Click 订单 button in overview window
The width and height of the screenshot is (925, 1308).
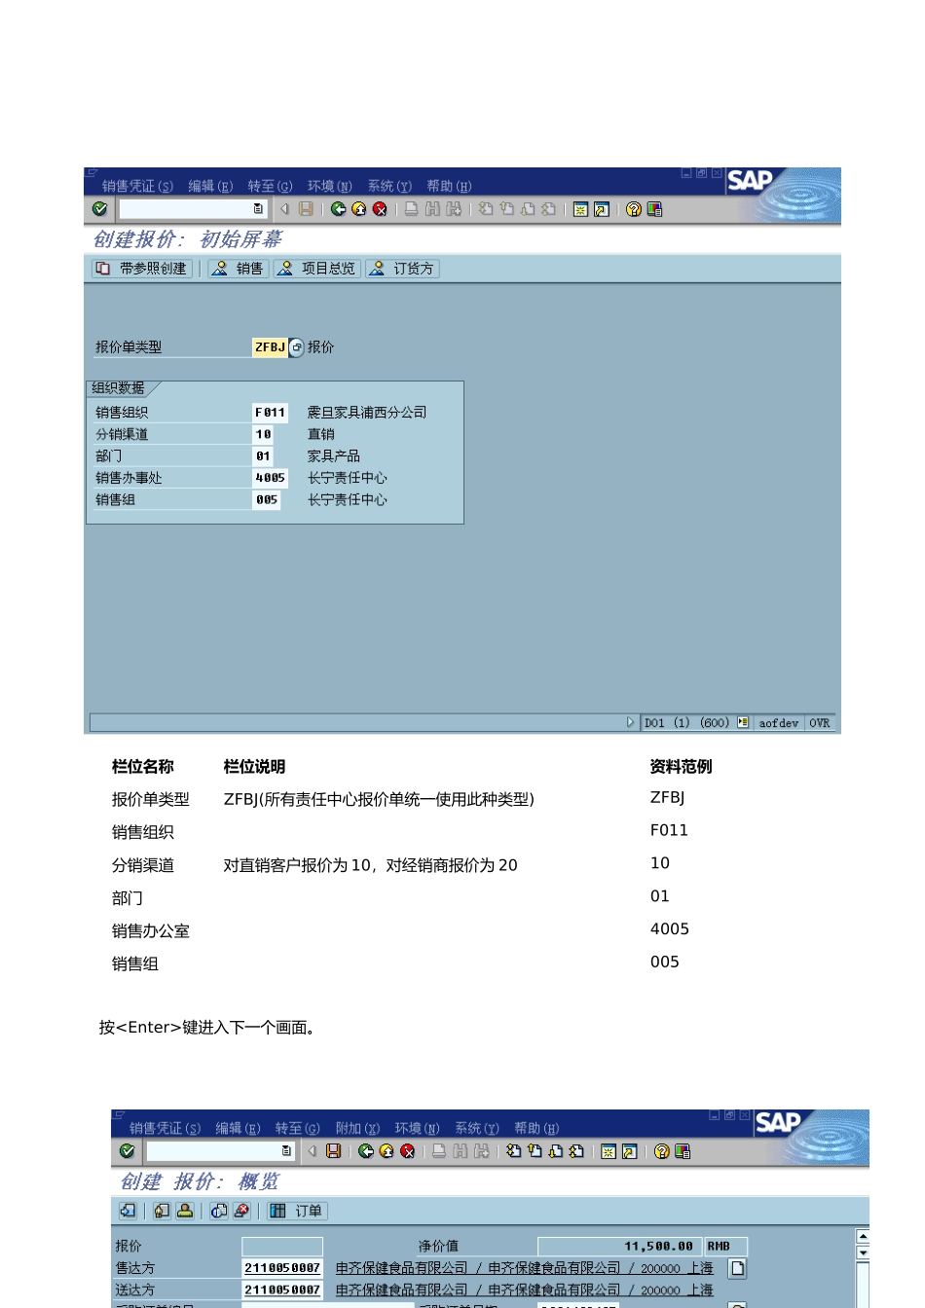click(297, 1211)
